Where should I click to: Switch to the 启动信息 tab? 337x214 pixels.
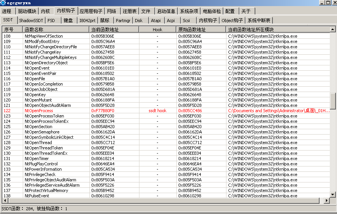click(x=166, y=11)
